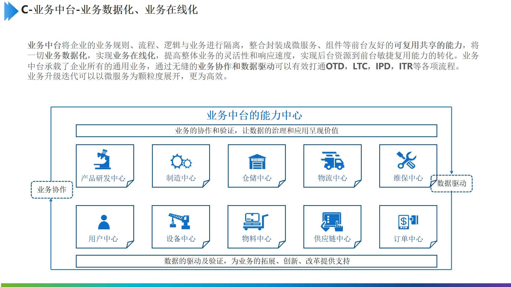Click the bold phrase 可复用共享的能力

(428, 45)
